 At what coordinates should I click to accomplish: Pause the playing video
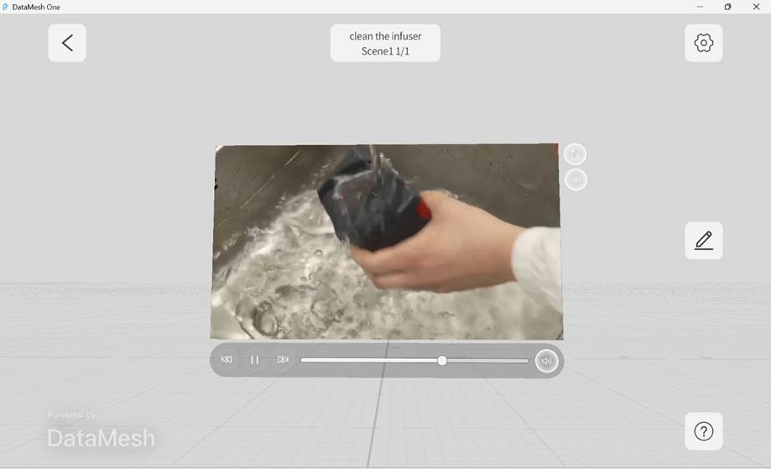pos(255,360)
